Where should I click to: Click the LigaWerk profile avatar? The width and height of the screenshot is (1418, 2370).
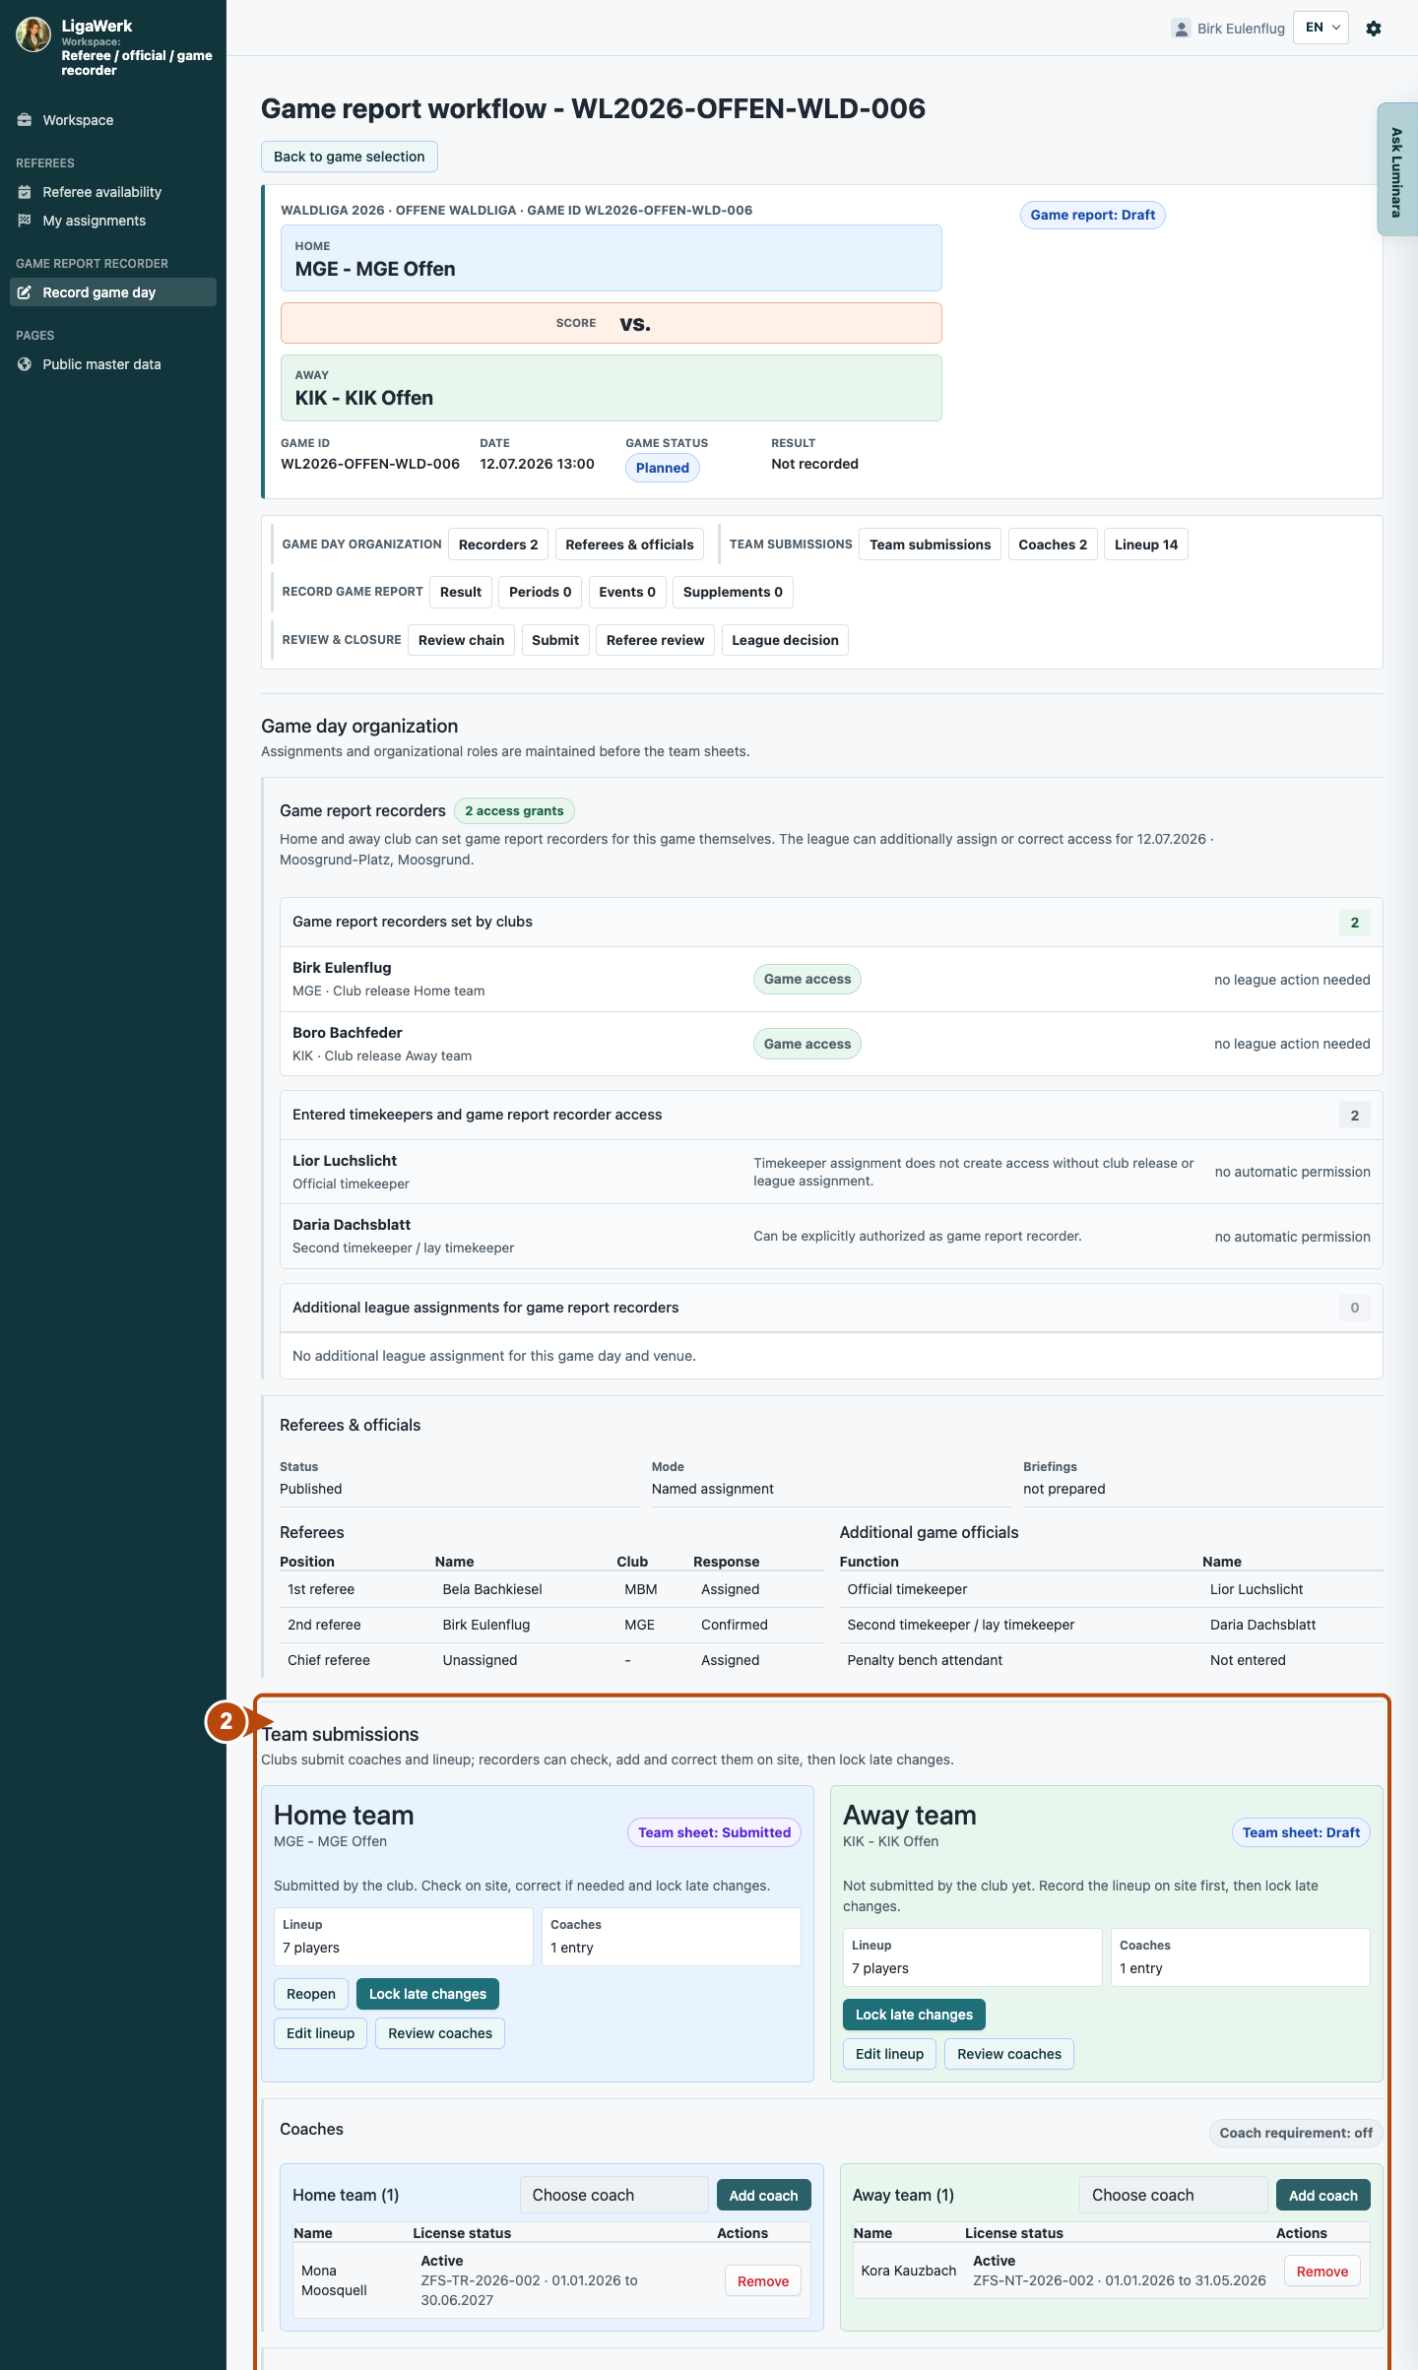(x=33, y=34)
